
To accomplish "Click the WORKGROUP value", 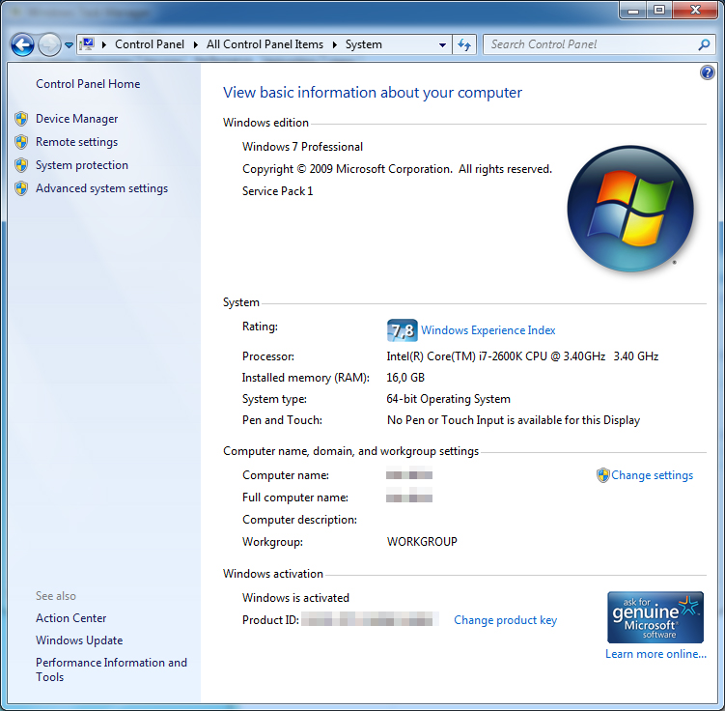I will 422,542.
